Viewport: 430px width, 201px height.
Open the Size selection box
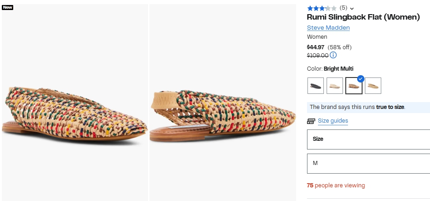coord(368,139)
